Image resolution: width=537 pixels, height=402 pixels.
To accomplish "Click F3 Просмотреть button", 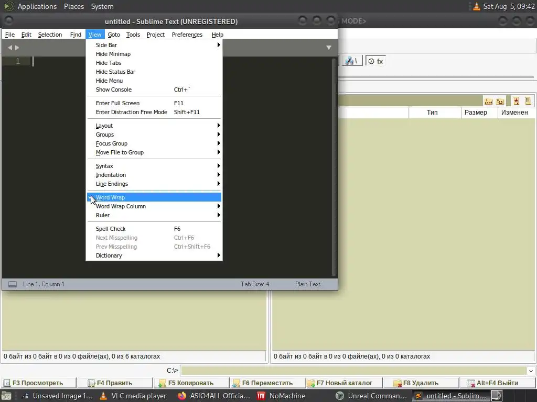I will 38,383.
